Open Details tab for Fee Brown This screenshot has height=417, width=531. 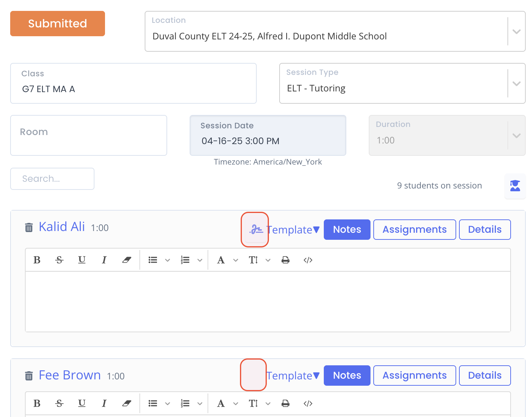click(x=485, y=376)
